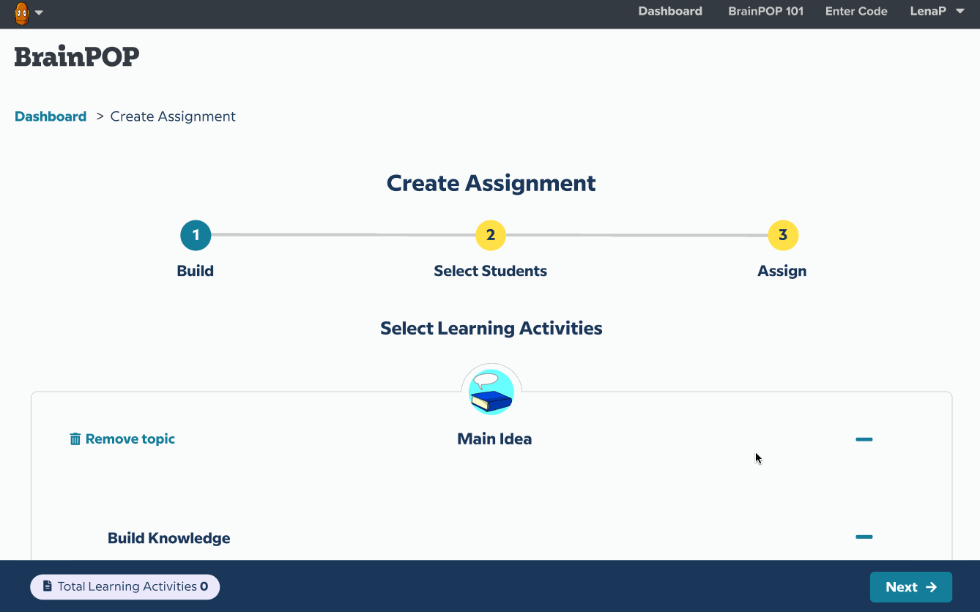Click the step 2 Select Students circle
Screen dimensions: 980x612
[x=490, y=235]
